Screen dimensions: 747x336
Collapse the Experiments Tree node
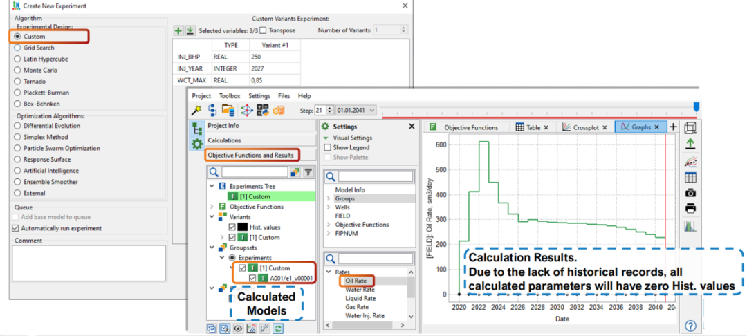212,187
